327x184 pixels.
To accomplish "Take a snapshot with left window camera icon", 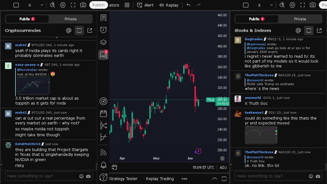I will pyautogui.click(x=83, y=5).
